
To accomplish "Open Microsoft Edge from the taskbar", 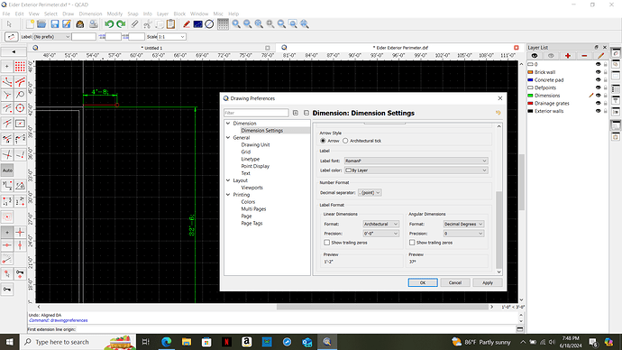I will pos(166,342).
